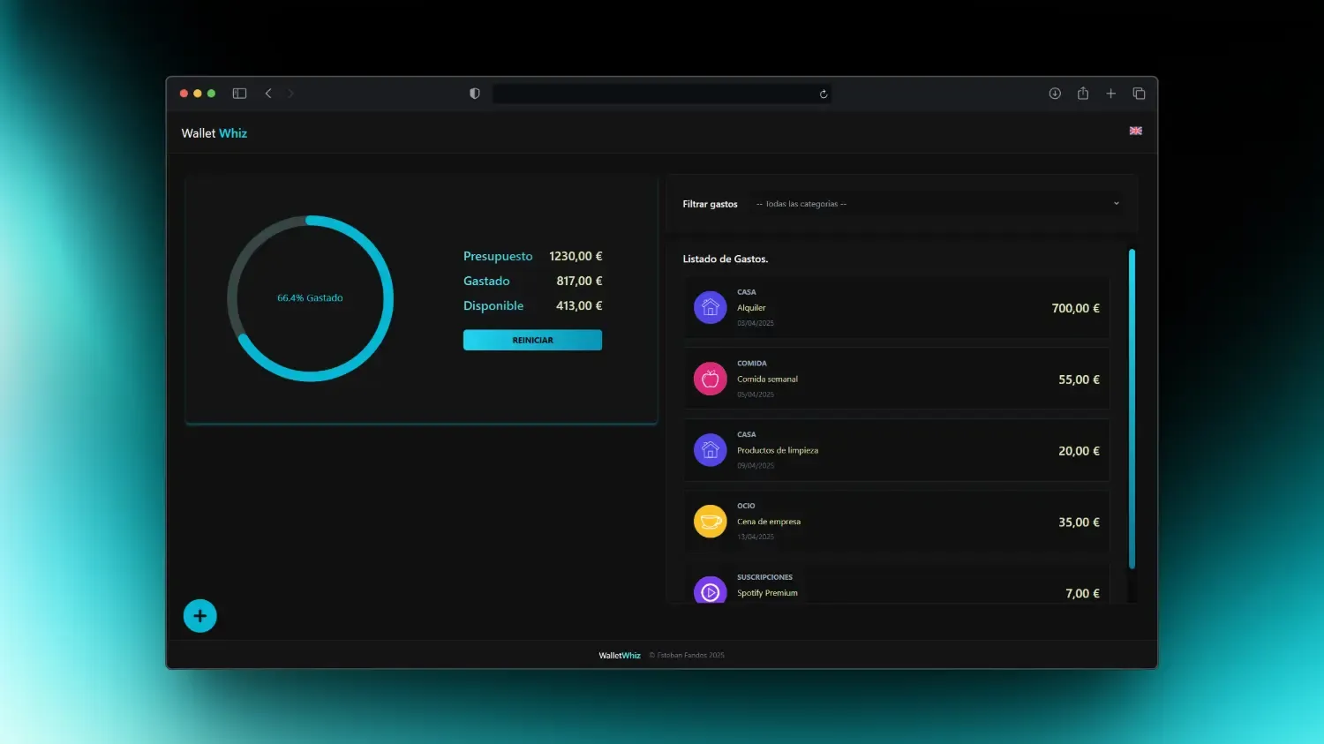
Task: Open a new browser tab
Action: pos(1111,94)
